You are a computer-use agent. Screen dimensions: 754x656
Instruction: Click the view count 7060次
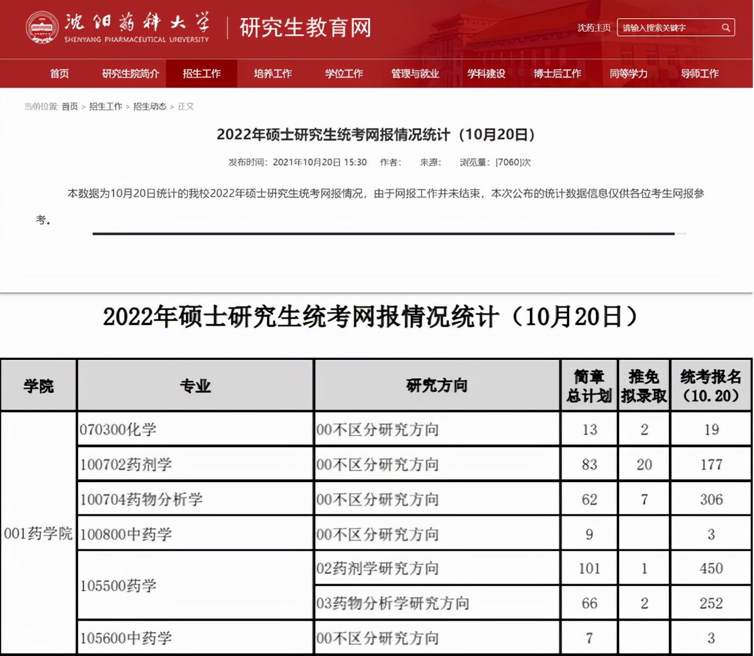[x=513, y=162]
